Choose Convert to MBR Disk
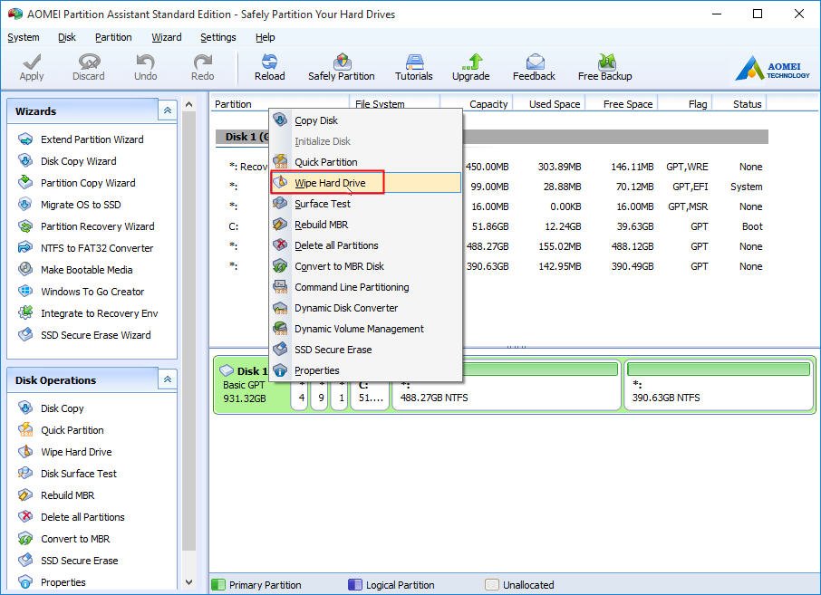The height and width of the screenshot is (595, 821). pyautogui.click(x=365, y=266)
